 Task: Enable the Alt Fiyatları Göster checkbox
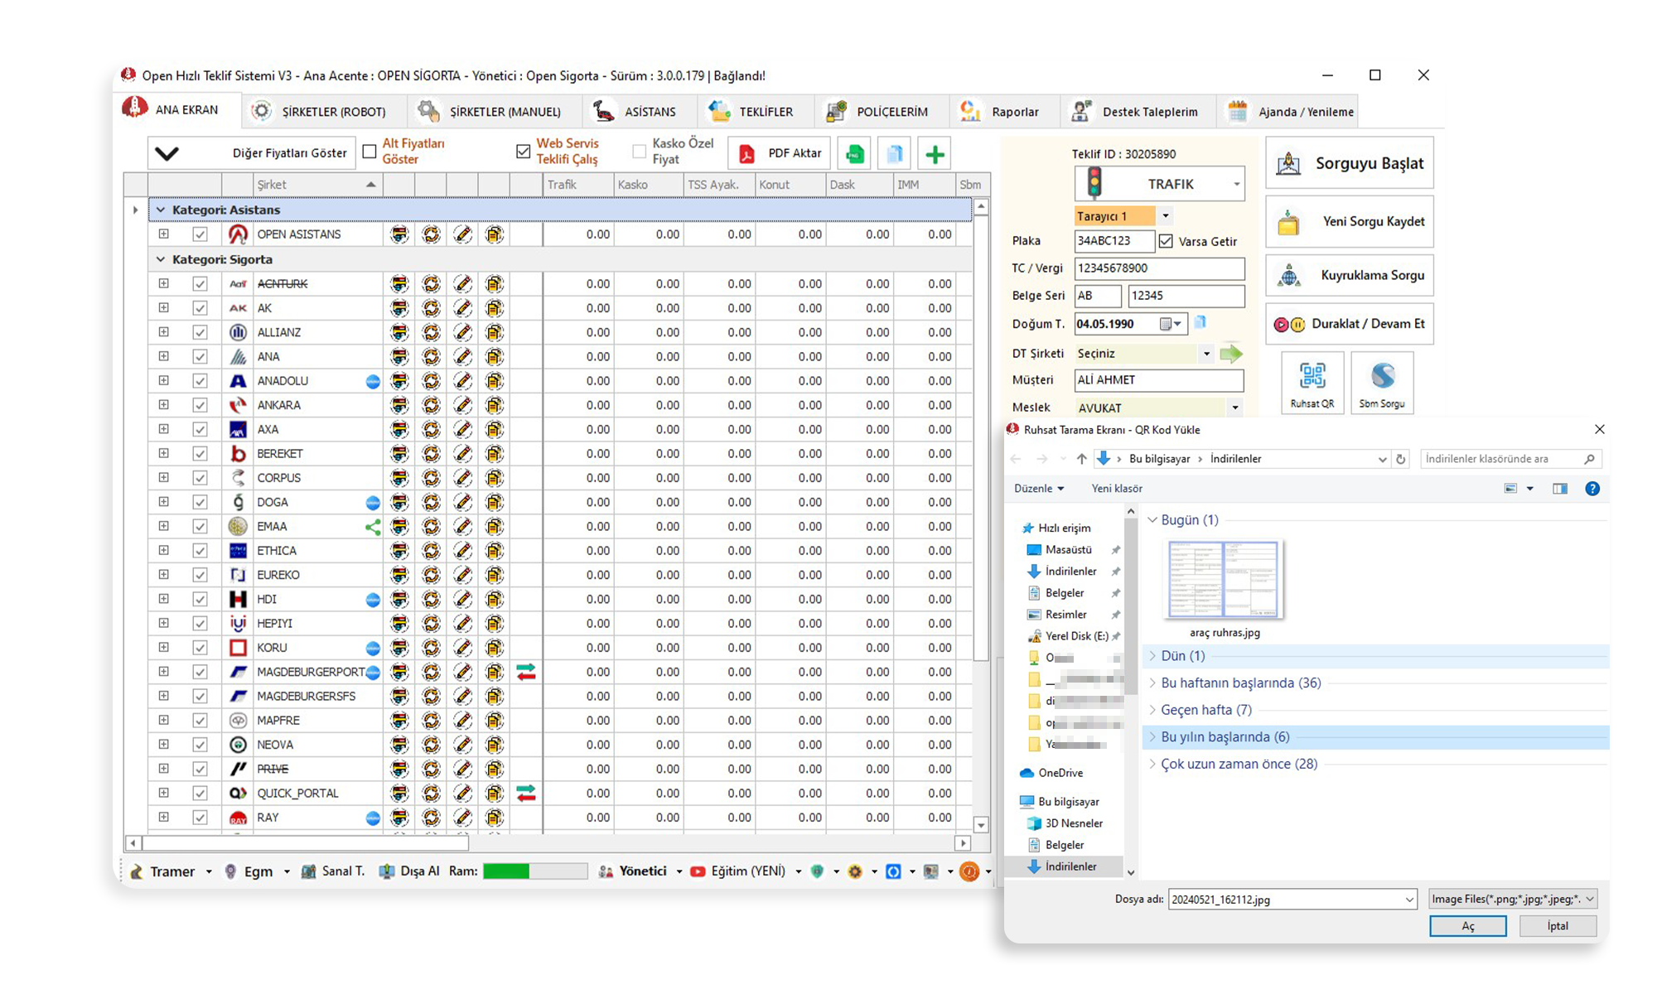click(x=370, y=152)
